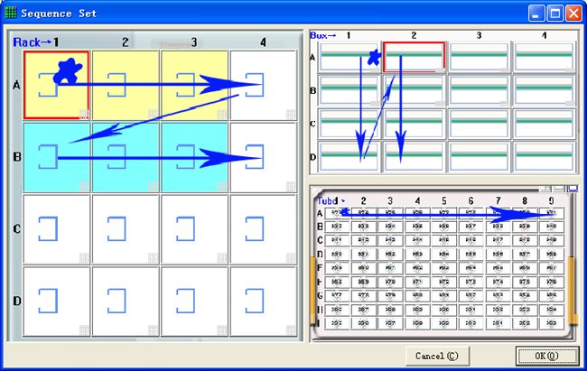Viewport: 587px width, 371px height.
Task: Select box C4 in the Box grid
Action: click(x=545, y=123)
